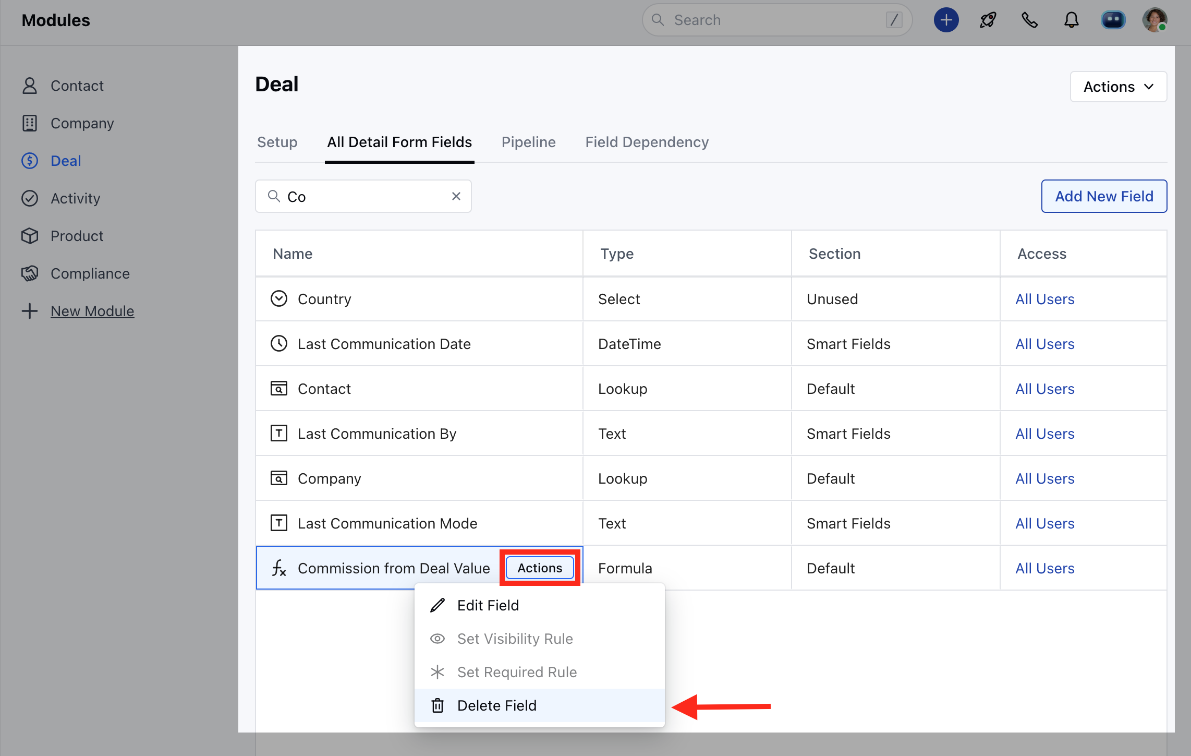Select Set Visibility Rule option
The image size is (1191, 756).
point(515,639)
